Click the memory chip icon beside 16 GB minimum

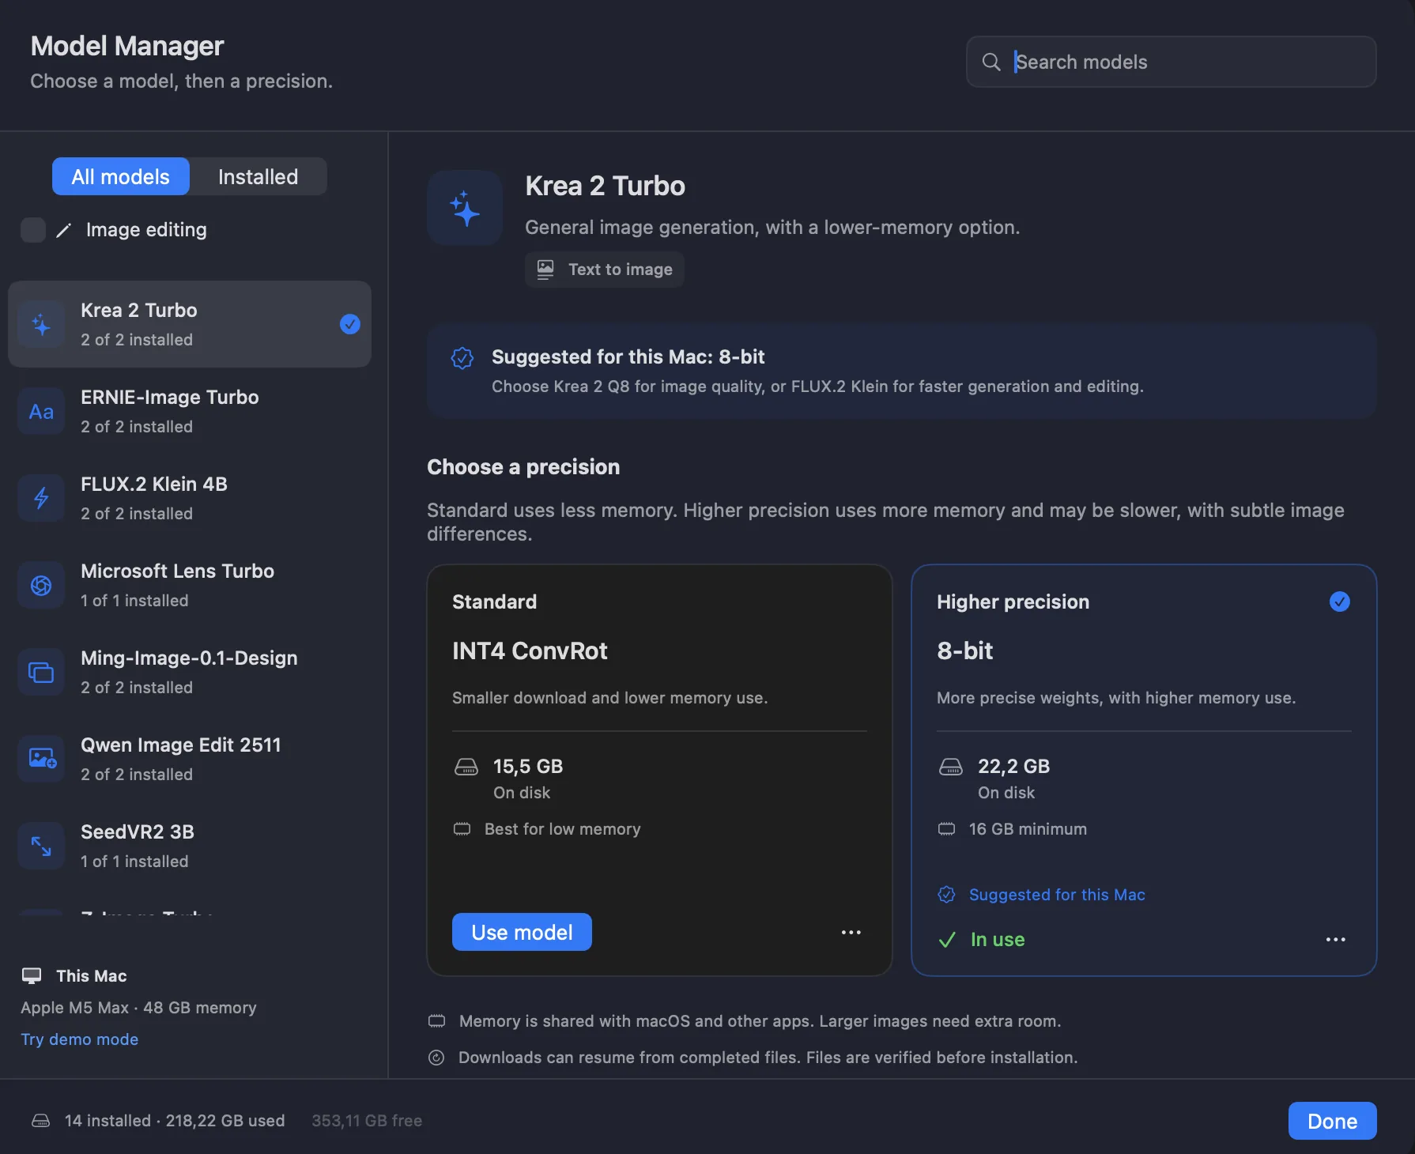pyautogui.click(x=946, y=829)
